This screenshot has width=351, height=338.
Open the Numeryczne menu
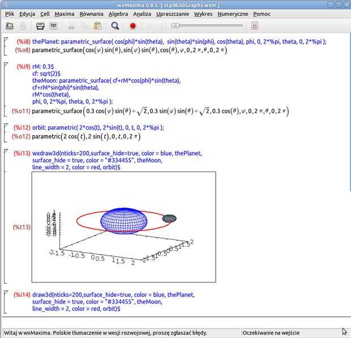coord(233,14)
